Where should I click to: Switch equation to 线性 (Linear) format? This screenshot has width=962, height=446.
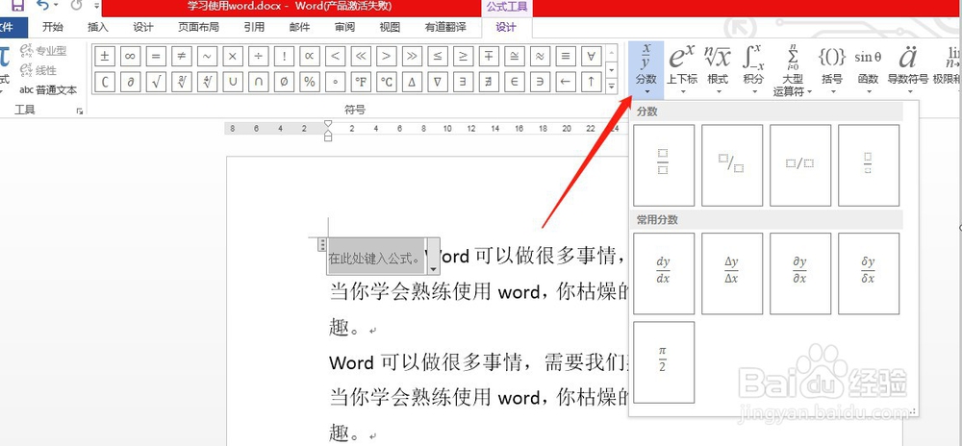click(38, 70)
